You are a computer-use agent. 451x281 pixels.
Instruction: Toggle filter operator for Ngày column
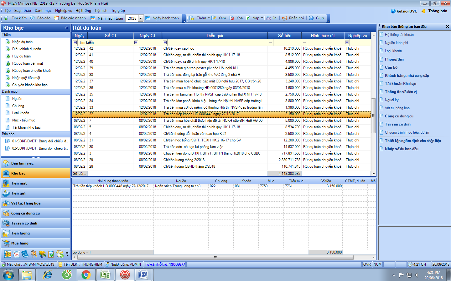pyautogui.click(x=75, y=42)
